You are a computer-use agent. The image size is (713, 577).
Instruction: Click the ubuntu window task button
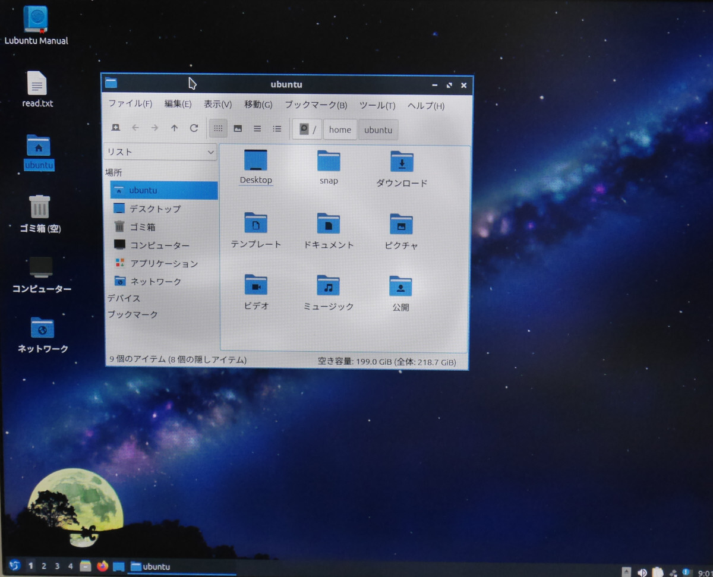click(182, 567)
